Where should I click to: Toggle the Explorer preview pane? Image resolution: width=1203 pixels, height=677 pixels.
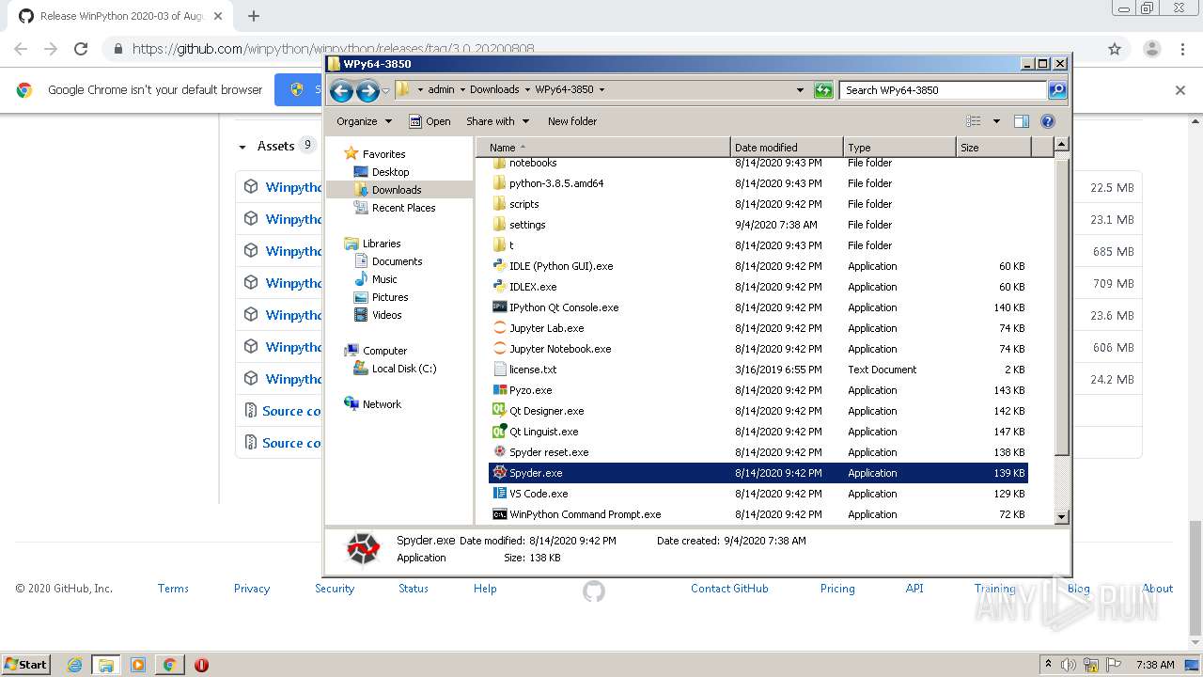(x=1022, y=121)
